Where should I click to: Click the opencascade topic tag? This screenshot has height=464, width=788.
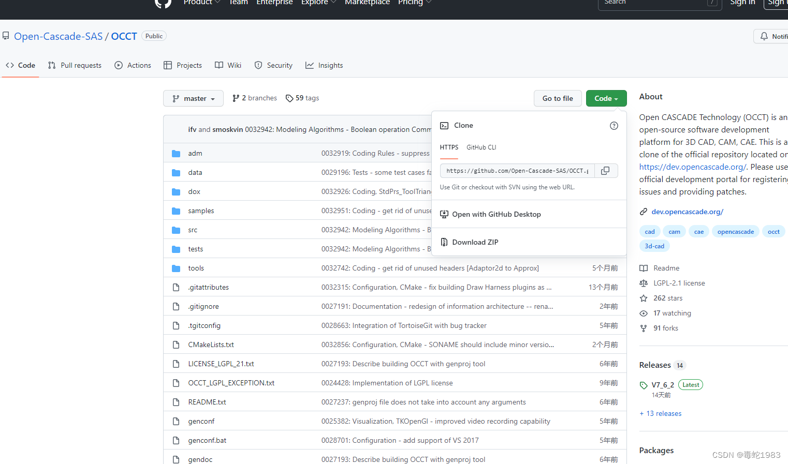pos(736,232)
